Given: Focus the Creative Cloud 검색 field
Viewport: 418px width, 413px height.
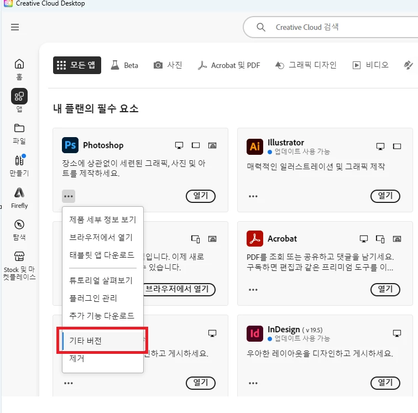Looking at the screenshot, I should pyautogui.click(x=331, y=27).
